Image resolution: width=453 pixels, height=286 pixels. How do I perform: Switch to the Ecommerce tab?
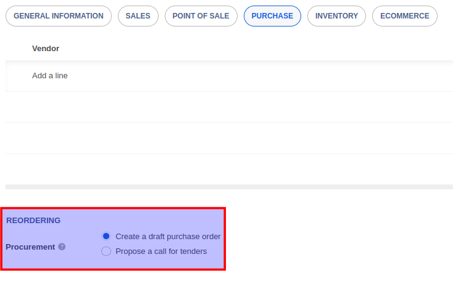(404, 16)
